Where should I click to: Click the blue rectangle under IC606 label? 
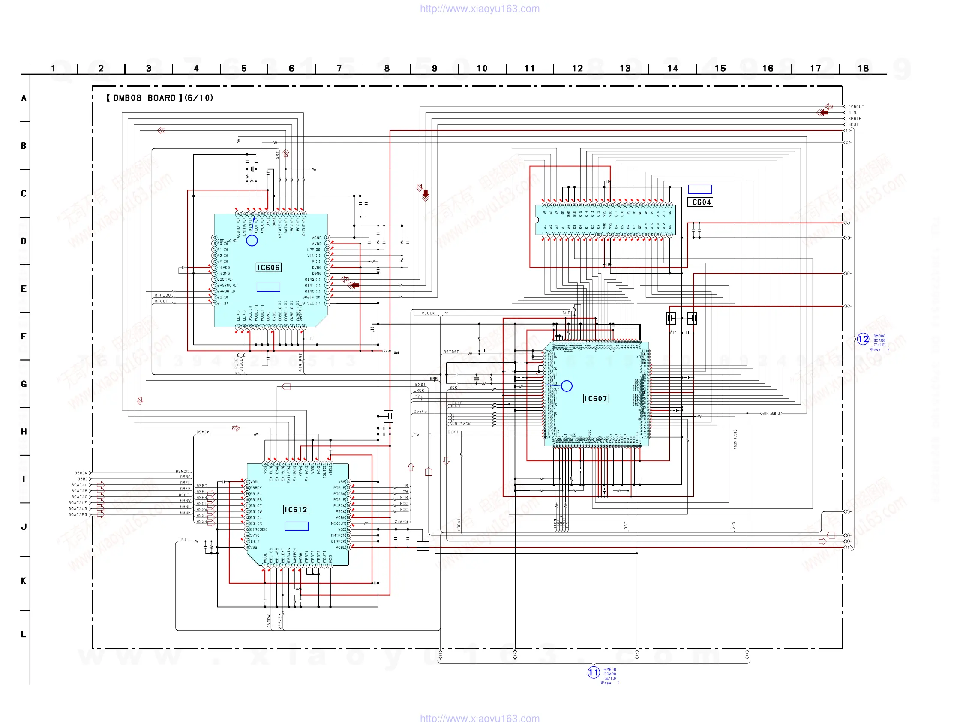click(268, 287)
